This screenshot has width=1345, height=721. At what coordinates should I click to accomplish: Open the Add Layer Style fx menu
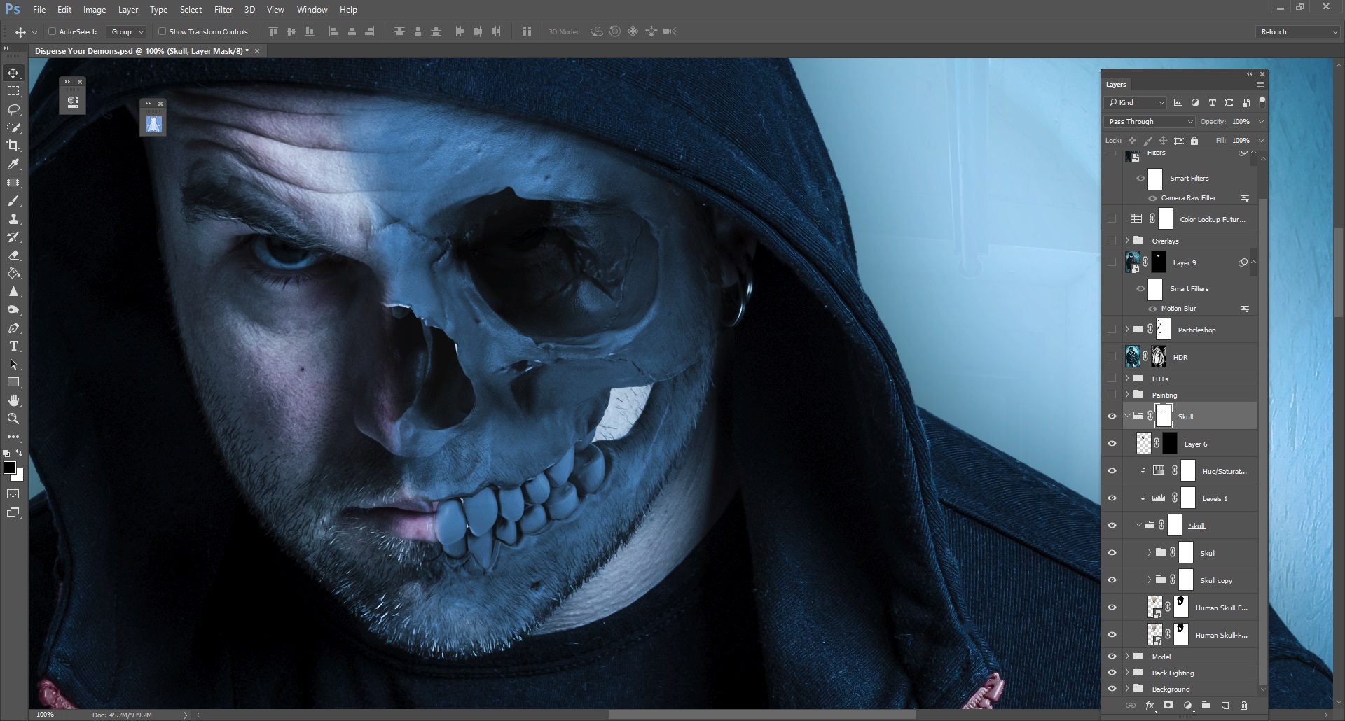(x=1150, y=706)
